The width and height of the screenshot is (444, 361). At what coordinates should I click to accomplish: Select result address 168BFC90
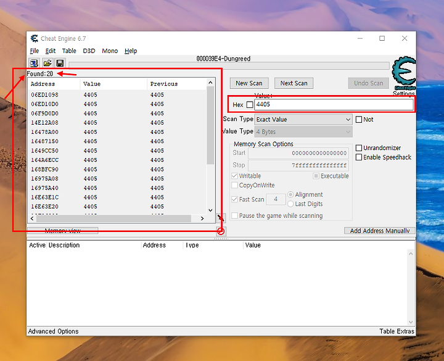click(x=44, y=169)
